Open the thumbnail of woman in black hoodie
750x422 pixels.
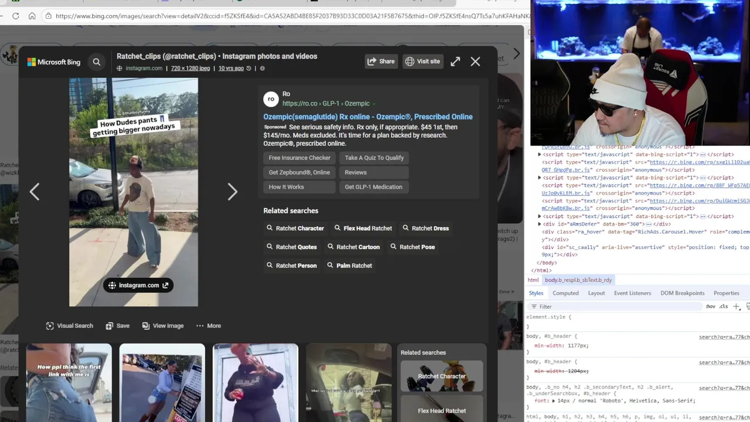click(x=255, y=383)
